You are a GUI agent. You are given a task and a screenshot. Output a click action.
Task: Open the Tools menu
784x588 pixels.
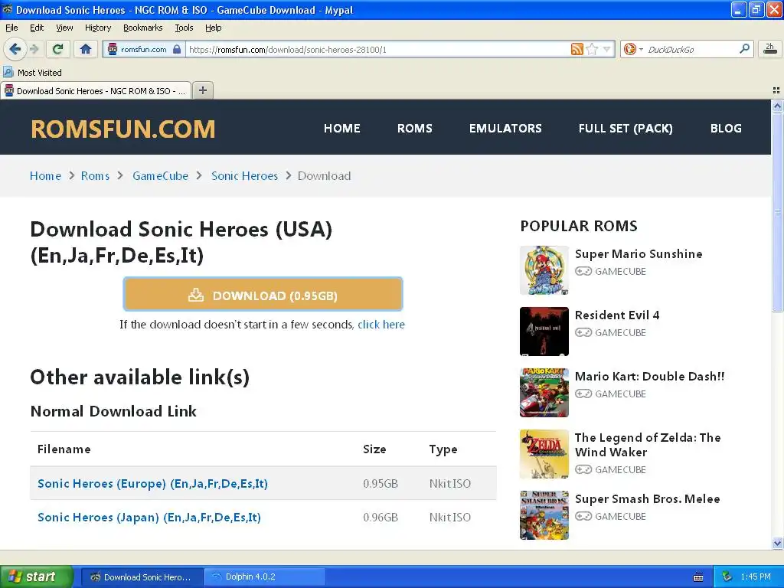point(184,28)
